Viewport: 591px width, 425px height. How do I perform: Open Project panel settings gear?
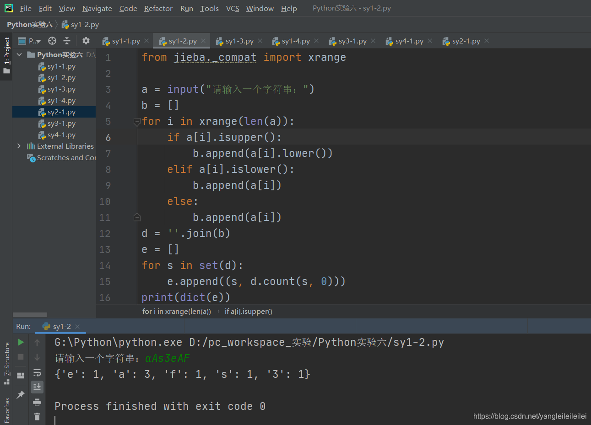[x=86, y=41]
